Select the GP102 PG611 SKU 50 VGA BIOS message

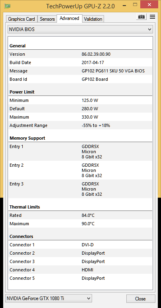(113, 71)
